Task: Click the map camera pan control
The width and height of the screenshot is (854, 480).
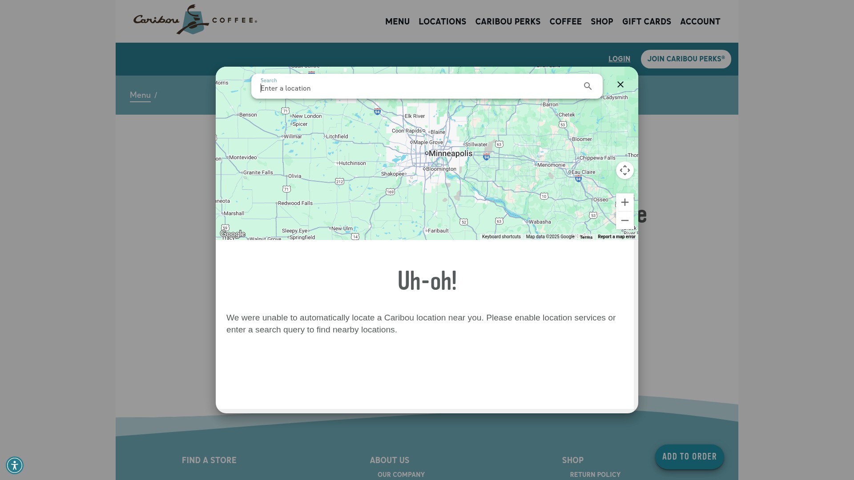Action: click(624, 170)
